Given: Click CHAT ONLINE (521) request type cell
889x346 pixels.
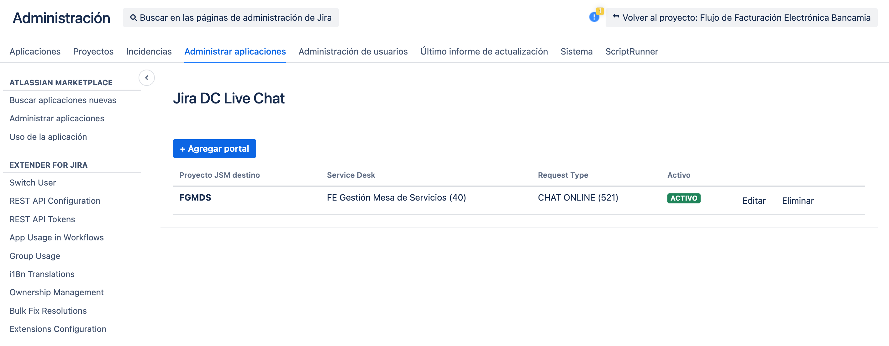Looking at the screenshot, I should (x=578, y=197).
